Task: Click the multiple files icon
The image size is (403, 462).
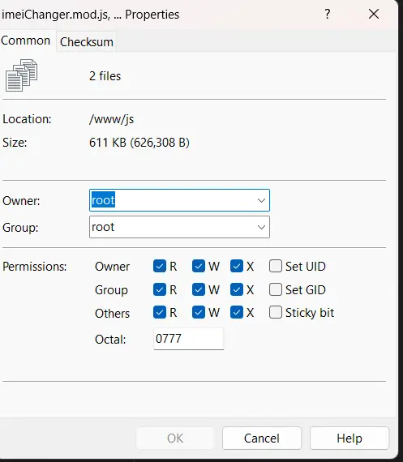Action: [x=22, y=75]
